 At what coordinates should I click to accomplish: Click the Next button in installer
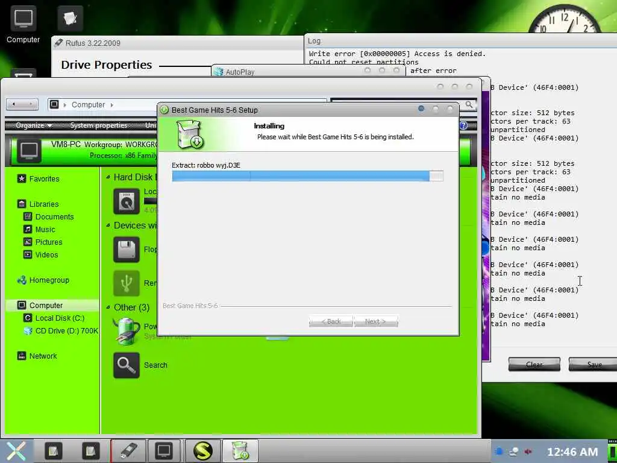coord(376,321)
